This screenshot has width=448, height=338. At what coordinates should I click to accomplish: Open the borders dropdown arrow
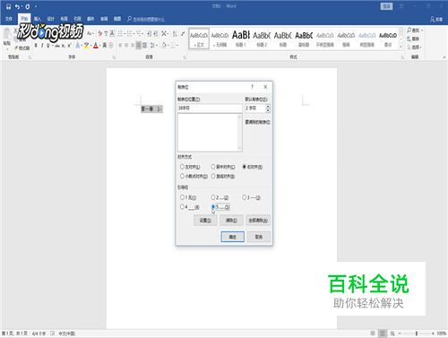(x=177, y=46)
